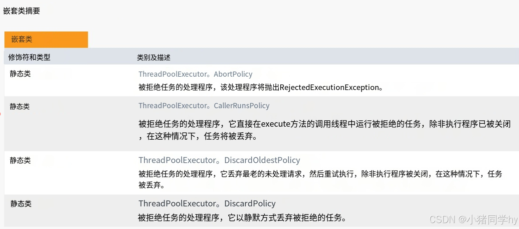
Task: Click the trailing 被丢弃。 line in DiscardOldestPolicy row
Action: pos(151,185)
